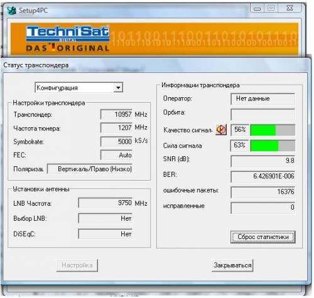Select the Конфигурация combo box field
The image size is (314, 298).
pos(79,88)
